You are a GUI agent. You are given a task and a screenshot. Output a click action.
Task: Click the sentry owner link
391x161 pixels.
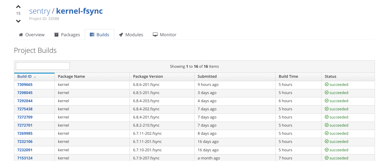coord(39,11)
